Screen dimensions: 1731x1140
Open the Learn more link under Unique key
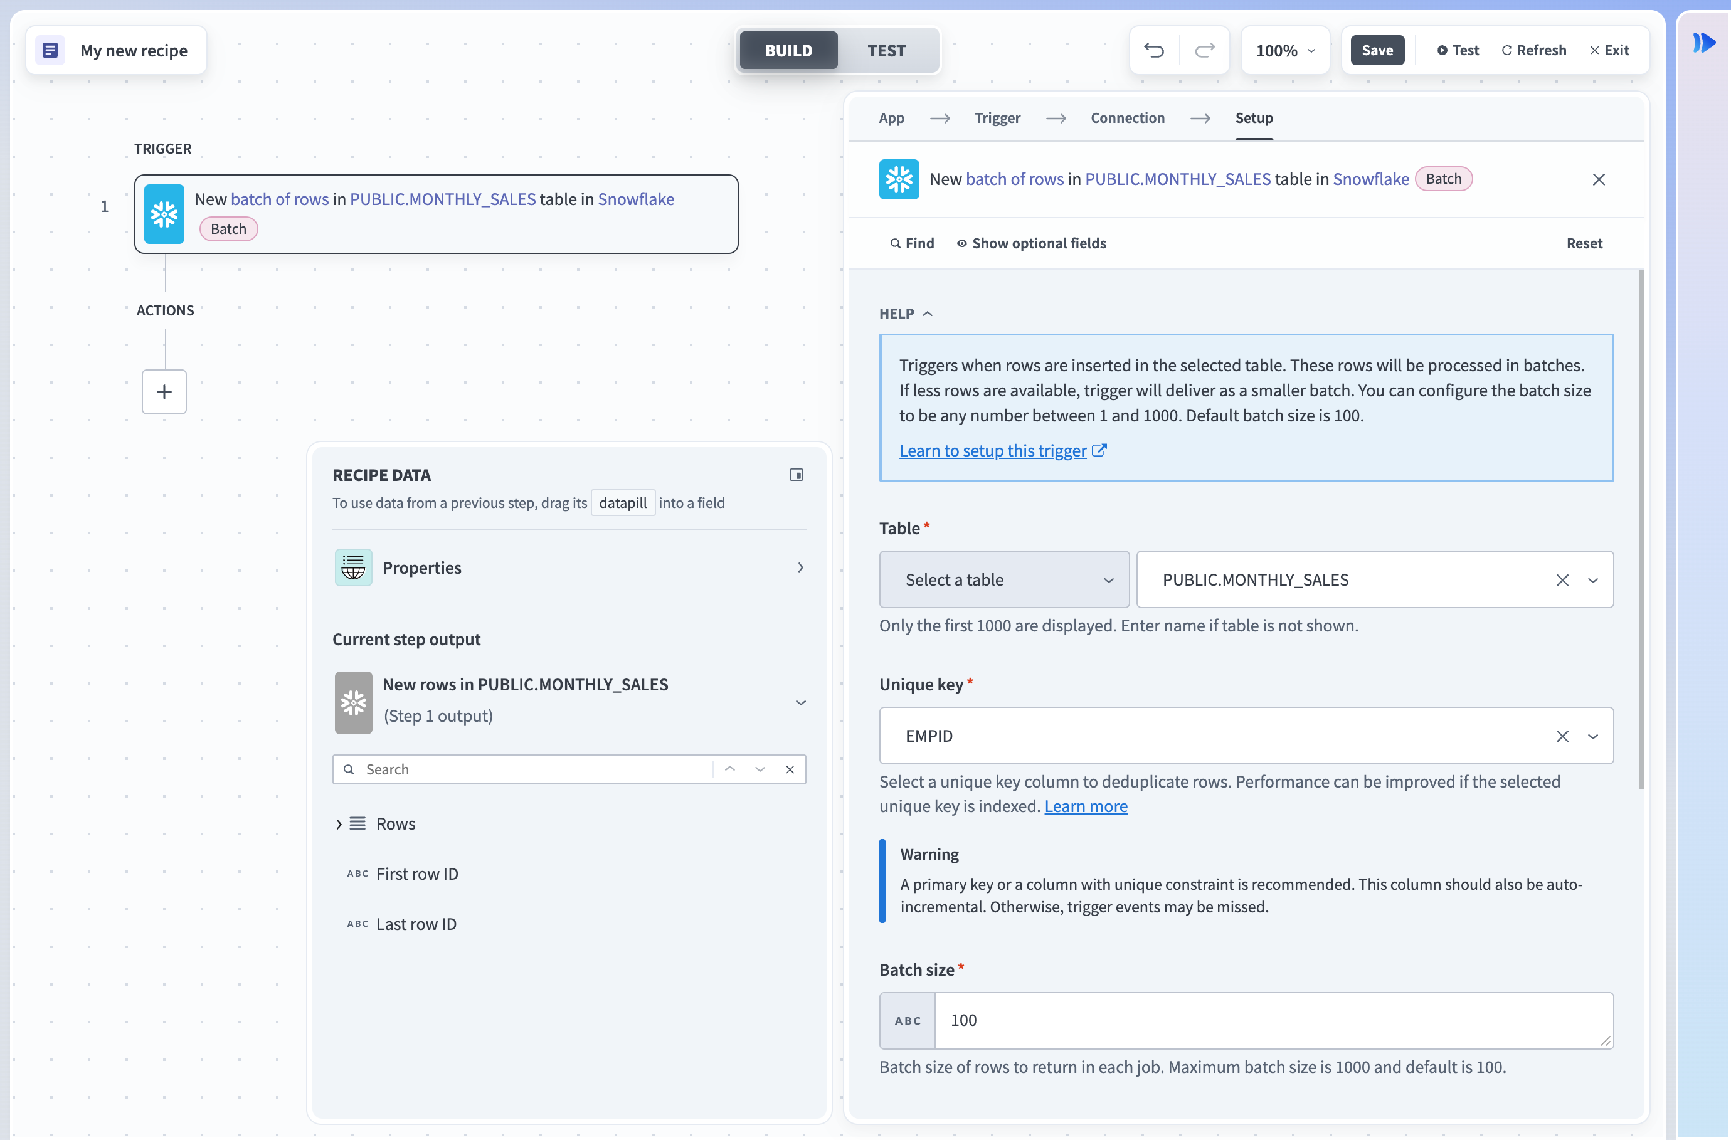pyautogui.click(x=1085, y=806)
